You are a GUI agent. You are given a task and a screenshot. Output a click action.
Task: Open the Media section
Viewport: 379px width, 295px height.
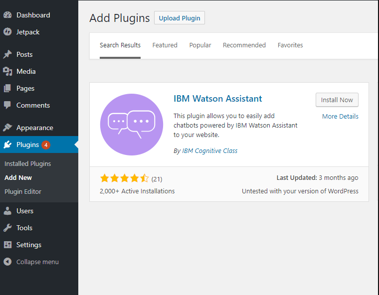tap(26, 71)
